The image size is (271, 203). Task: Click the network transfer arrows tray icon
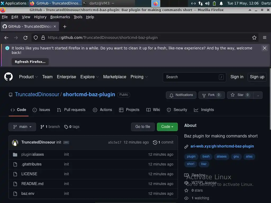201,3
